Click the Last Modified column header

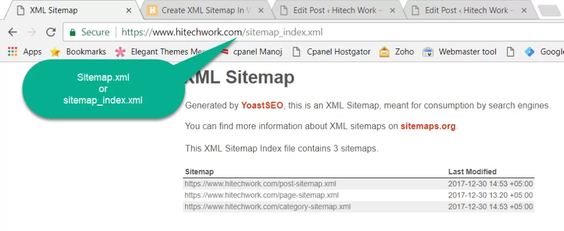pos(472,172)
